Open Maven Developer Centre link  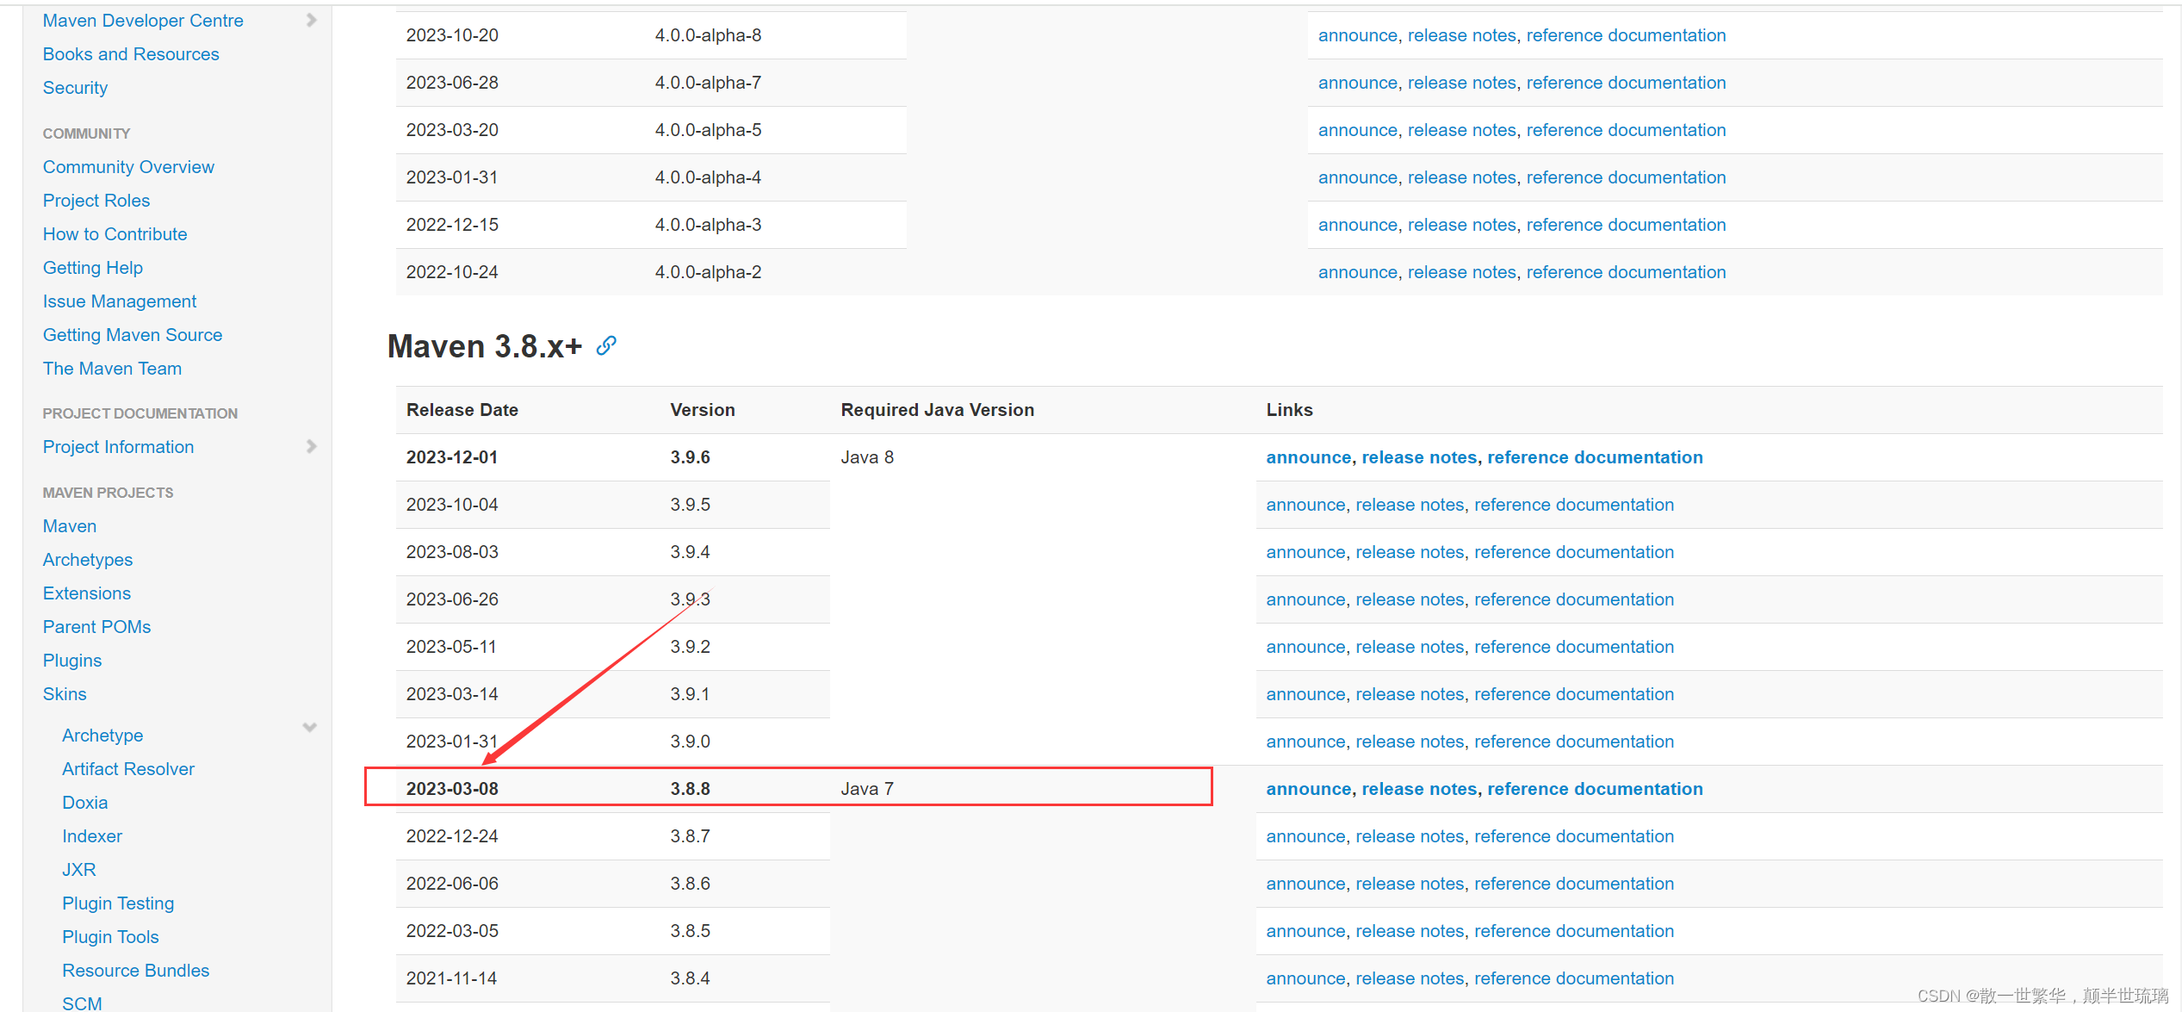coord(143,21)
